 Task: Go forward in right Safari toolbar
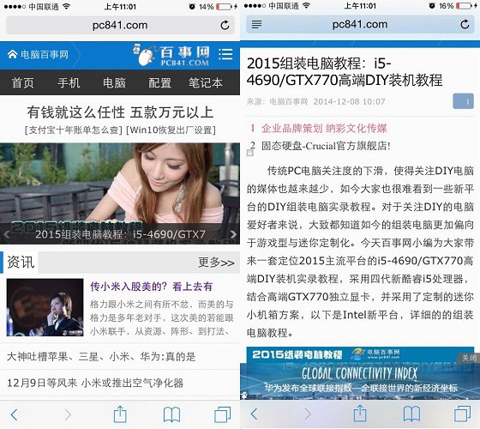[x=308, y=414]
